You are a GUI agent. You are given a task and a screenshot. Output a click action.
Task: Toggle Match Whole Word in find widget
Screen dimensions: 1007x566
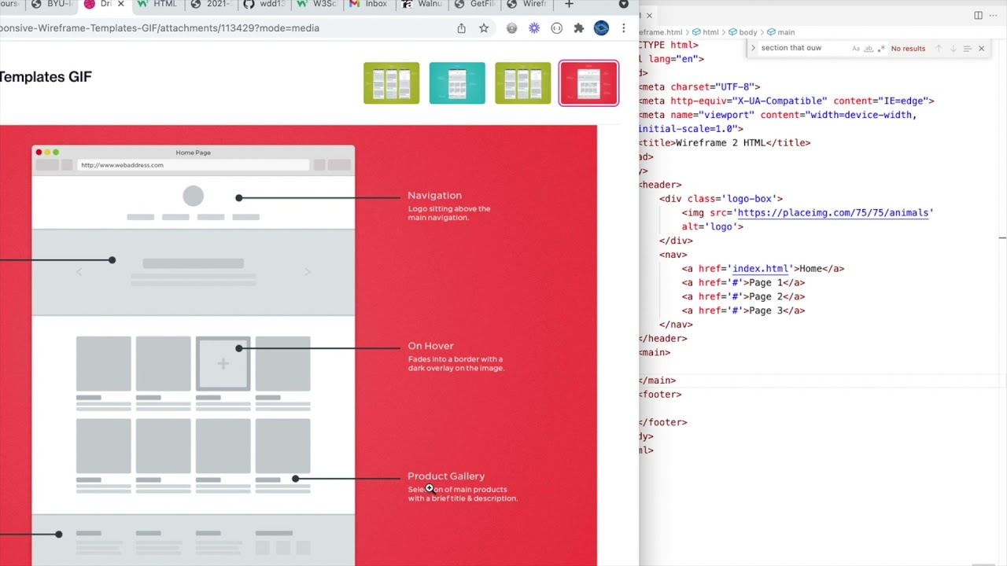[x=869, y=49]
